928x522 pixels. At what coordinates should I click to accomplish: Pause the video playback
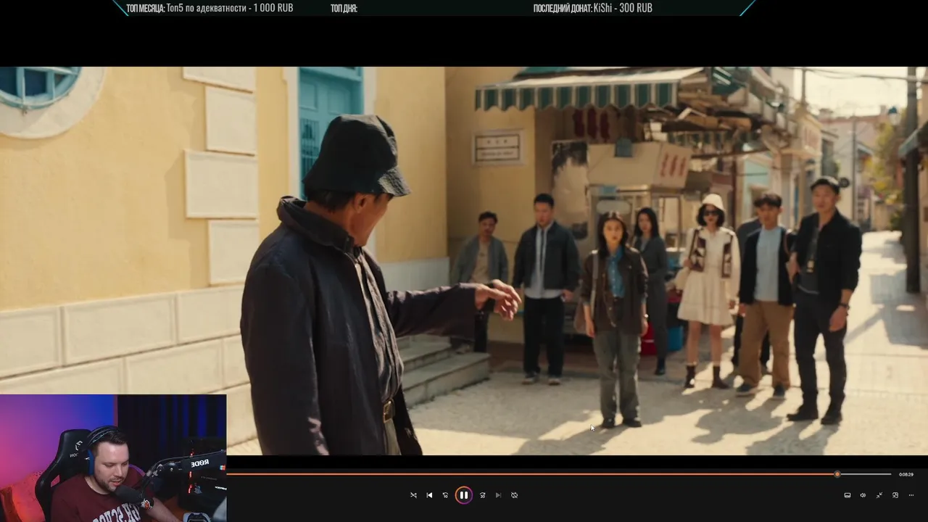pyautogui.click(x=463, y=495)
